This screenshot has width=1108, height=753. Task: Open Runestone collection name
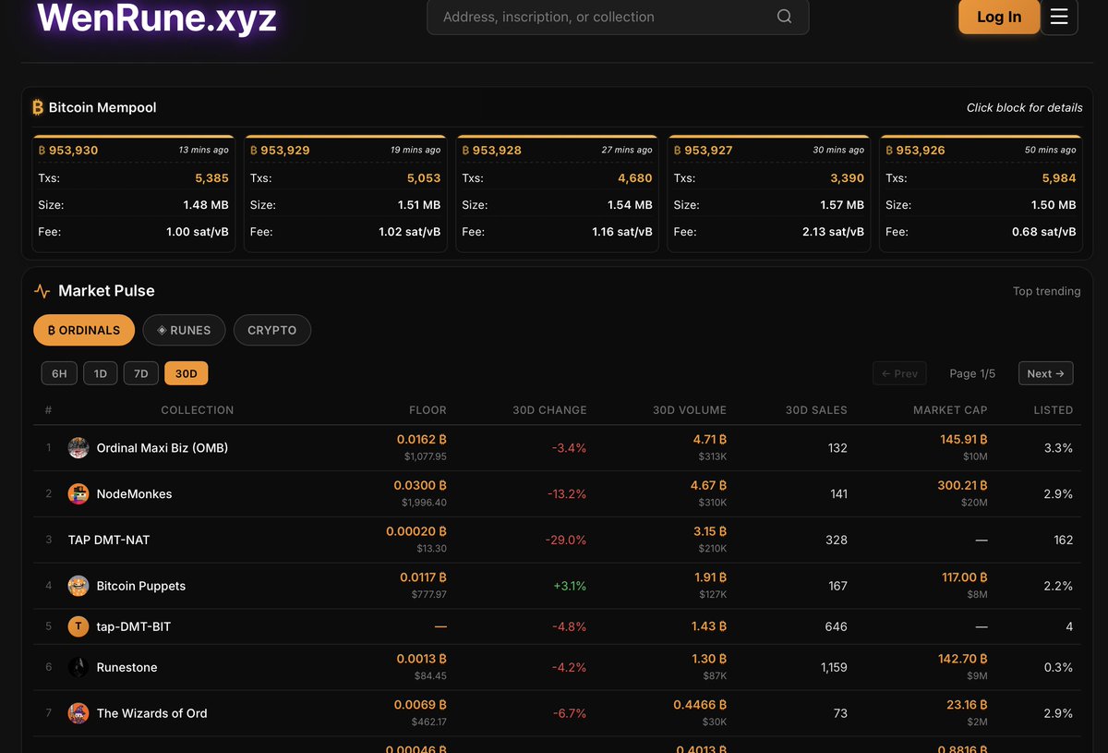click(x=127, y=667)
